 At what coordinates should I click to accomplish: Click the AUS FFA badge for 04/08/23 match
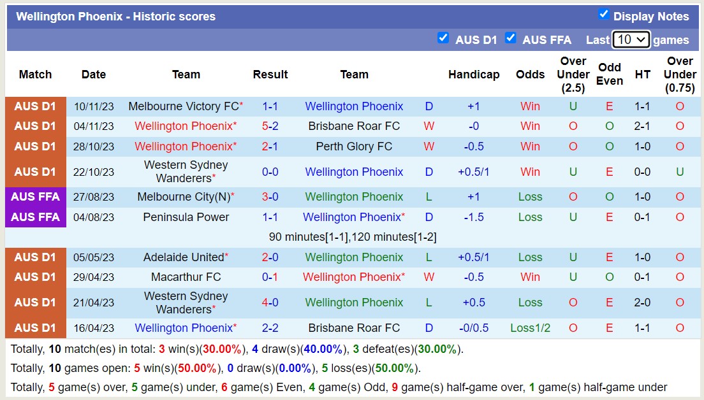coord(35,217)
